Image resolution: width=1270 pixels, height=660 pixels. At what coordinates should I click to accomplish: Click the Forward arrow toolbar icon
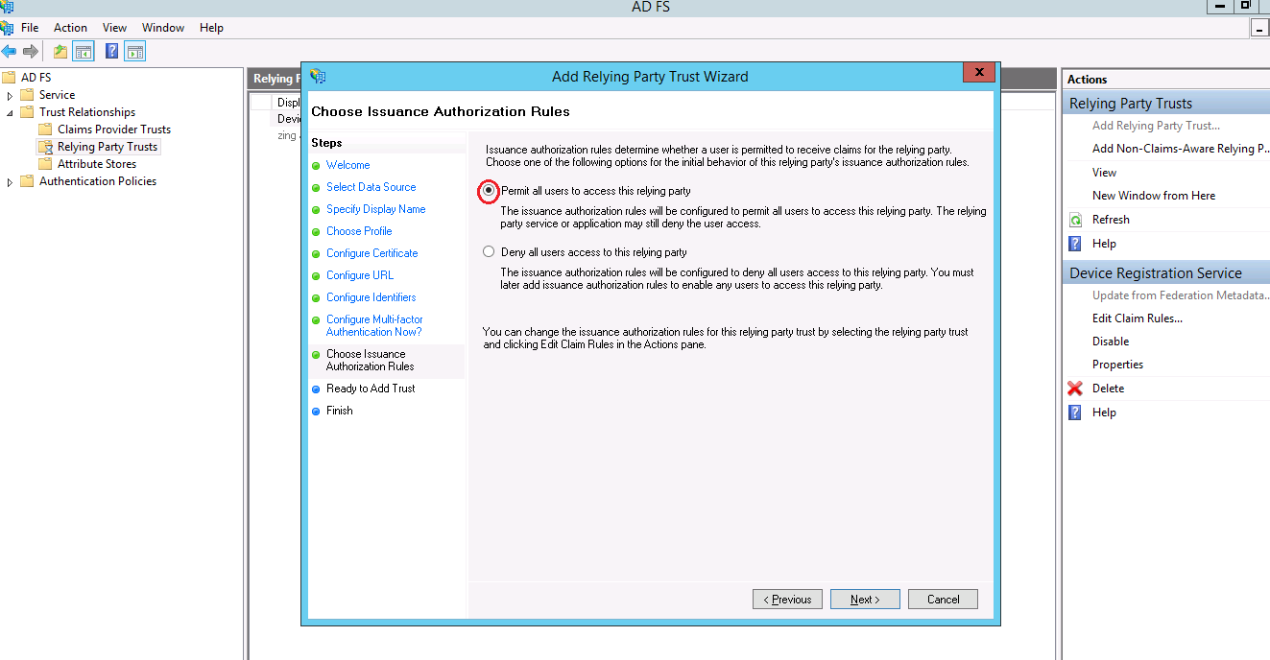pyautogui.click(x=31, y=51)
